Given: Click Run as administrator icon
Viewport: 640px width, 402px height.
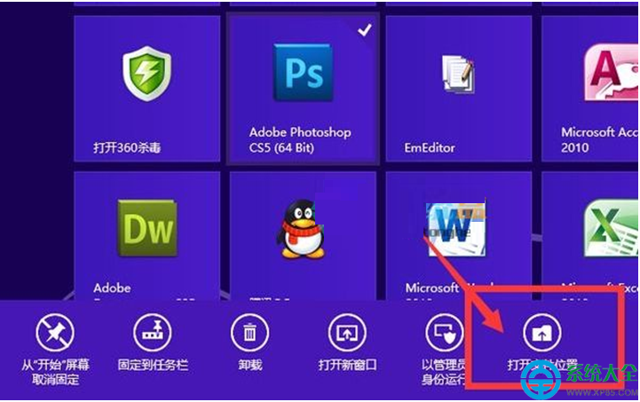Looking at the screenshot, I should coord(445,333).
